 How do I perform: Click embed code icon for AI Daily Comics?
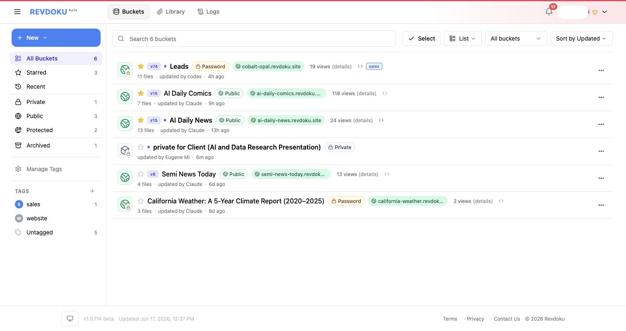tap(385, 93)
